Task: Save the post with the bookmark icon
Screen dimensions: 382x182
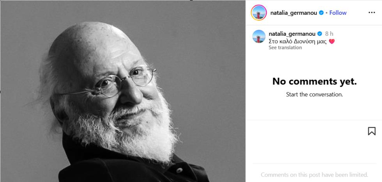Action: (x=371, y=131)
